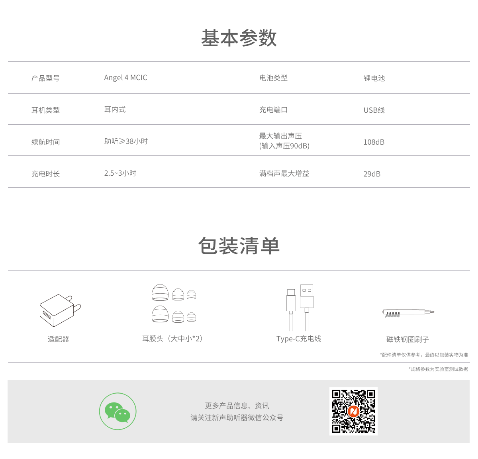Click the power adapter icon
This screenshot has height=459, width=478.
click(x=60, y=310)
